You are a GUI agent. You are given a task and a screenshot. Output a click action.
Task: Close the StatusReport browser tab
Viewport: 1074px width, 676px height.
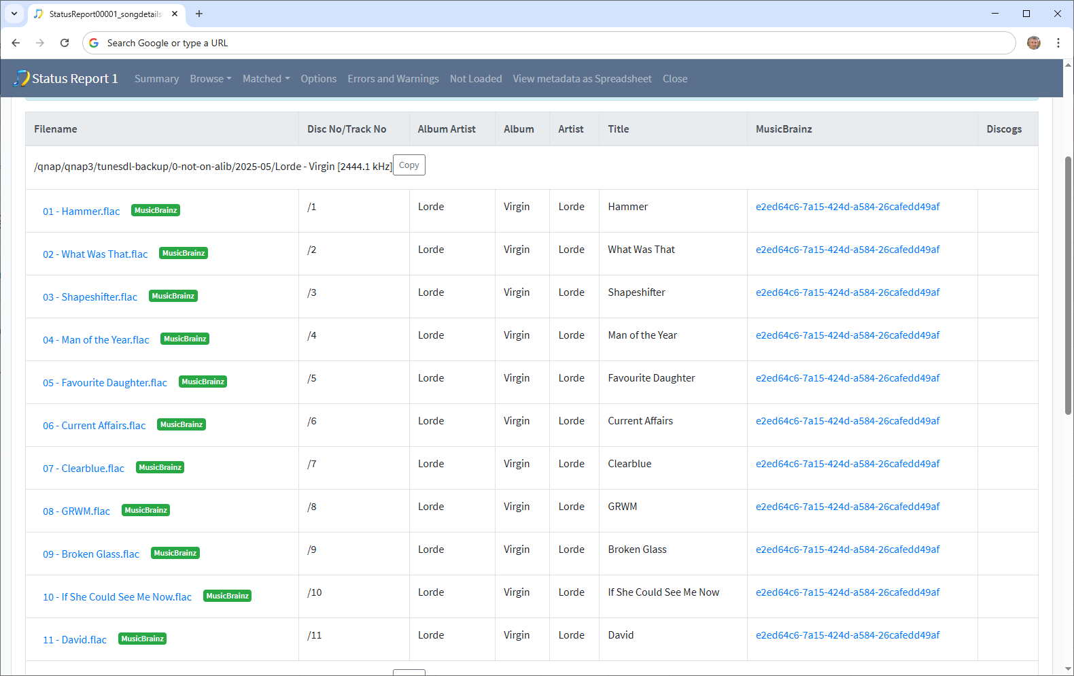pos(175,14)
